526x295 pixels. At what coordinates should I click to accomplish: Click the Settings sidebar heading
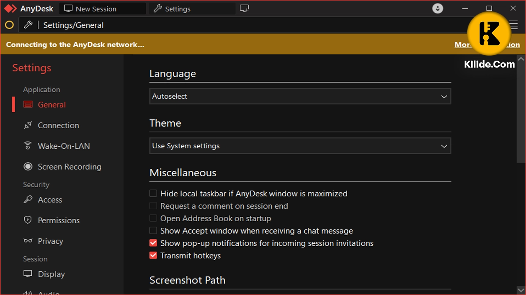coord(32,68)
